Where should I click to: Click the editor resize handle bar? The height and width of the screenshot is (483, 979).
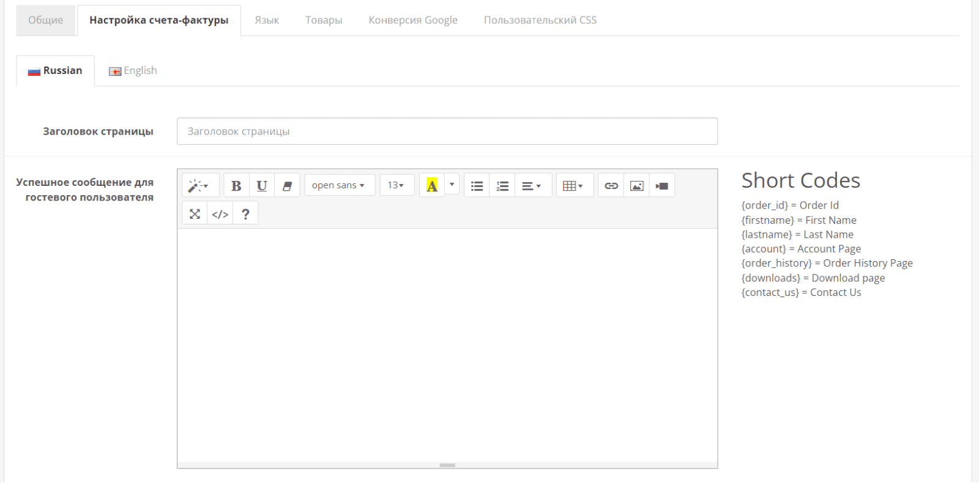tap(447, 465)
